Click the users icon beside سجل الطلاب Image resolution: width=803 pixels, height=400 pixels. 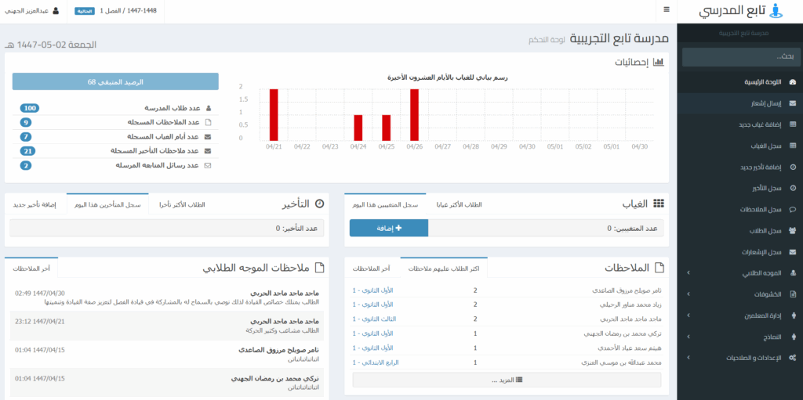click(793, 231)
